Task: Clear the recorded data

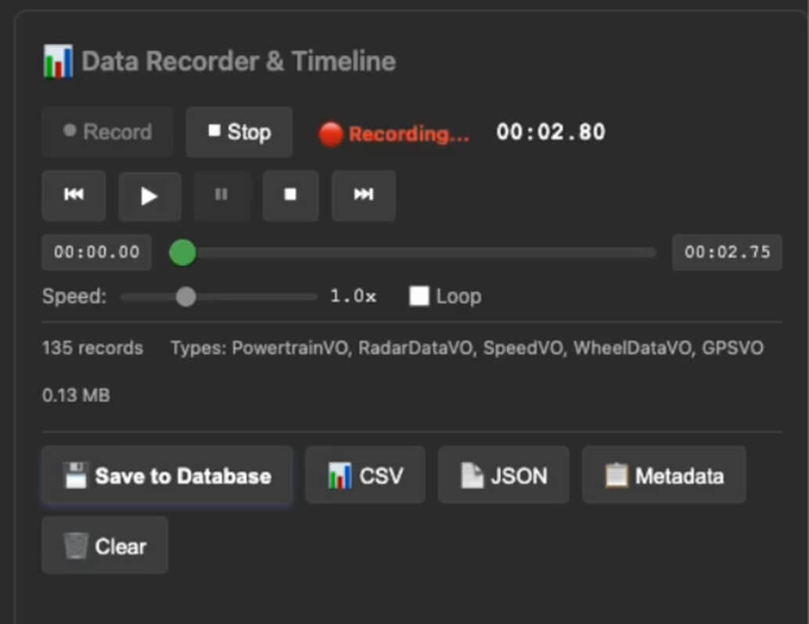Action: point(105,546)
